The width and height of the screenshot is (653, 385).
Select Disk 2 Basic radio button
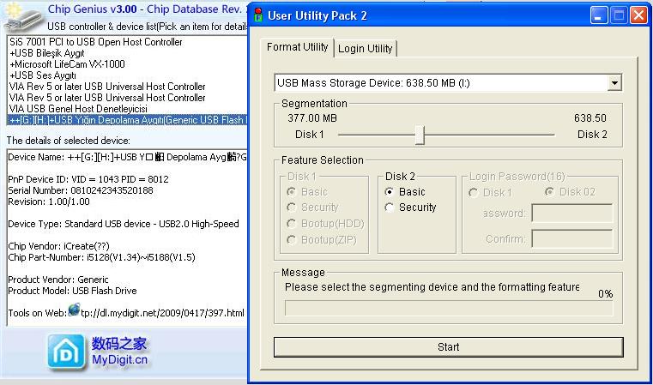point(390,191)
